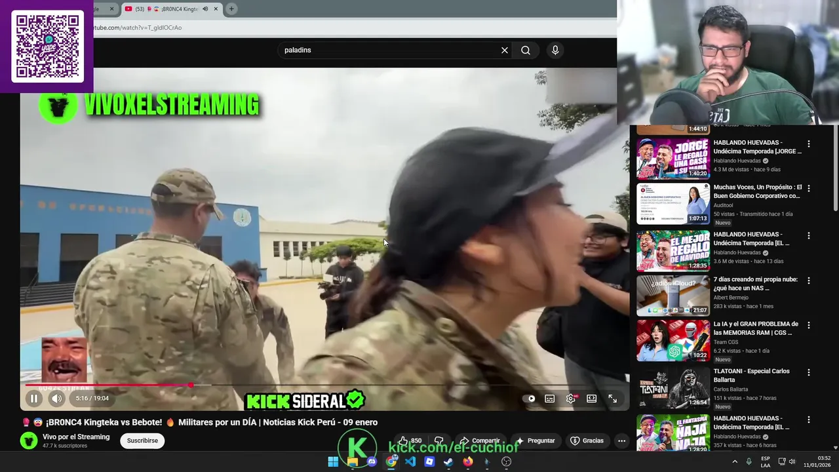Toggle the autoplay switch in player
The height and width of the screenshot is (472, 839).
pyautogui.click(x=531, y=399)
